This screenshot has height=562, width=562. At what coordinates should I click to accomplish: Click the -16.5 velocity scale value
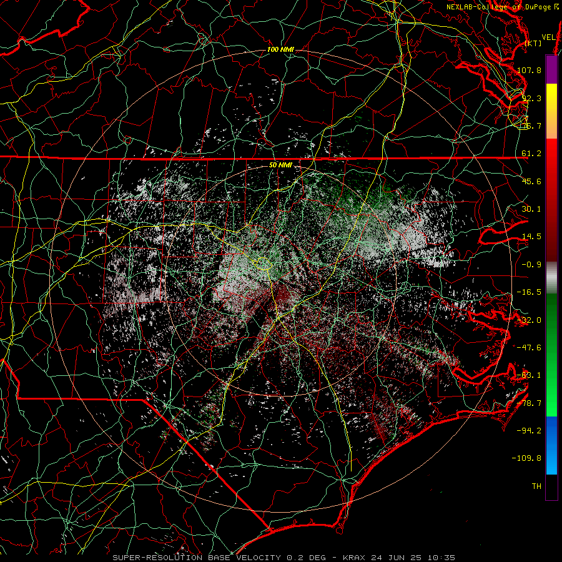[529, 292]
